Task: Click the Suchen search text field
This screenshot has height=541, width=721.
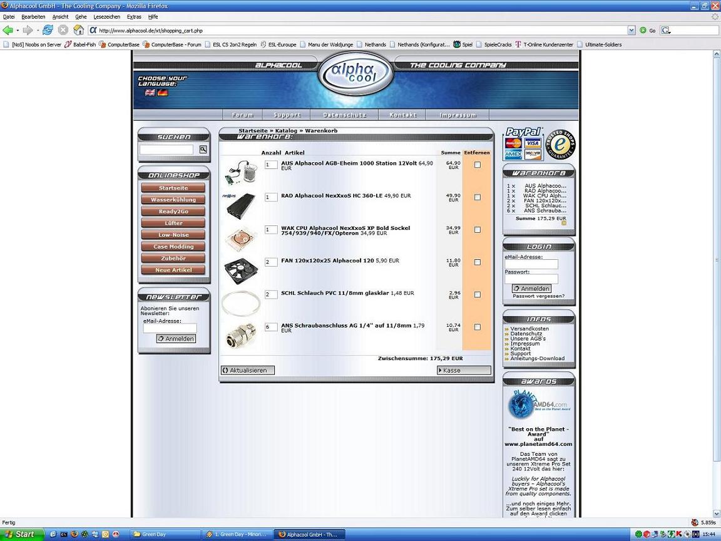Action: click(166, 149)
